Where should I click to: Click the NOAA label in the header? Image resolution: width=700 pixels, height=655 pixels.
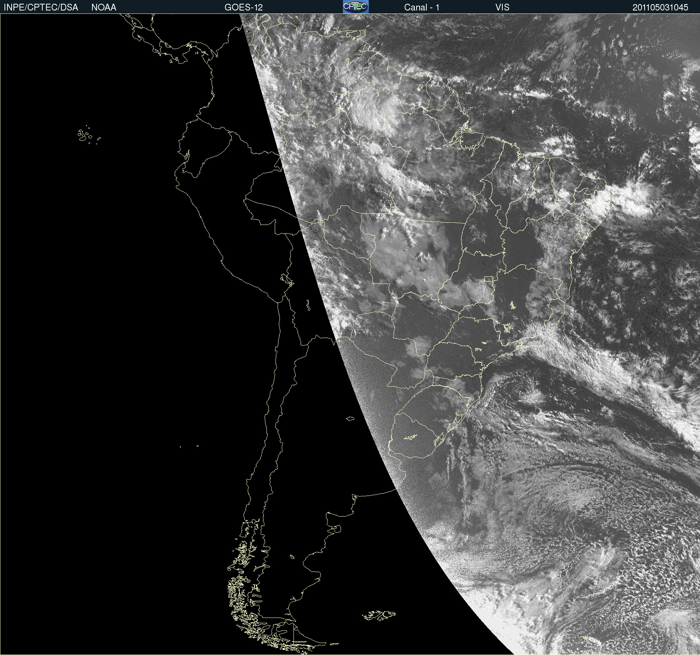(104, 7)
